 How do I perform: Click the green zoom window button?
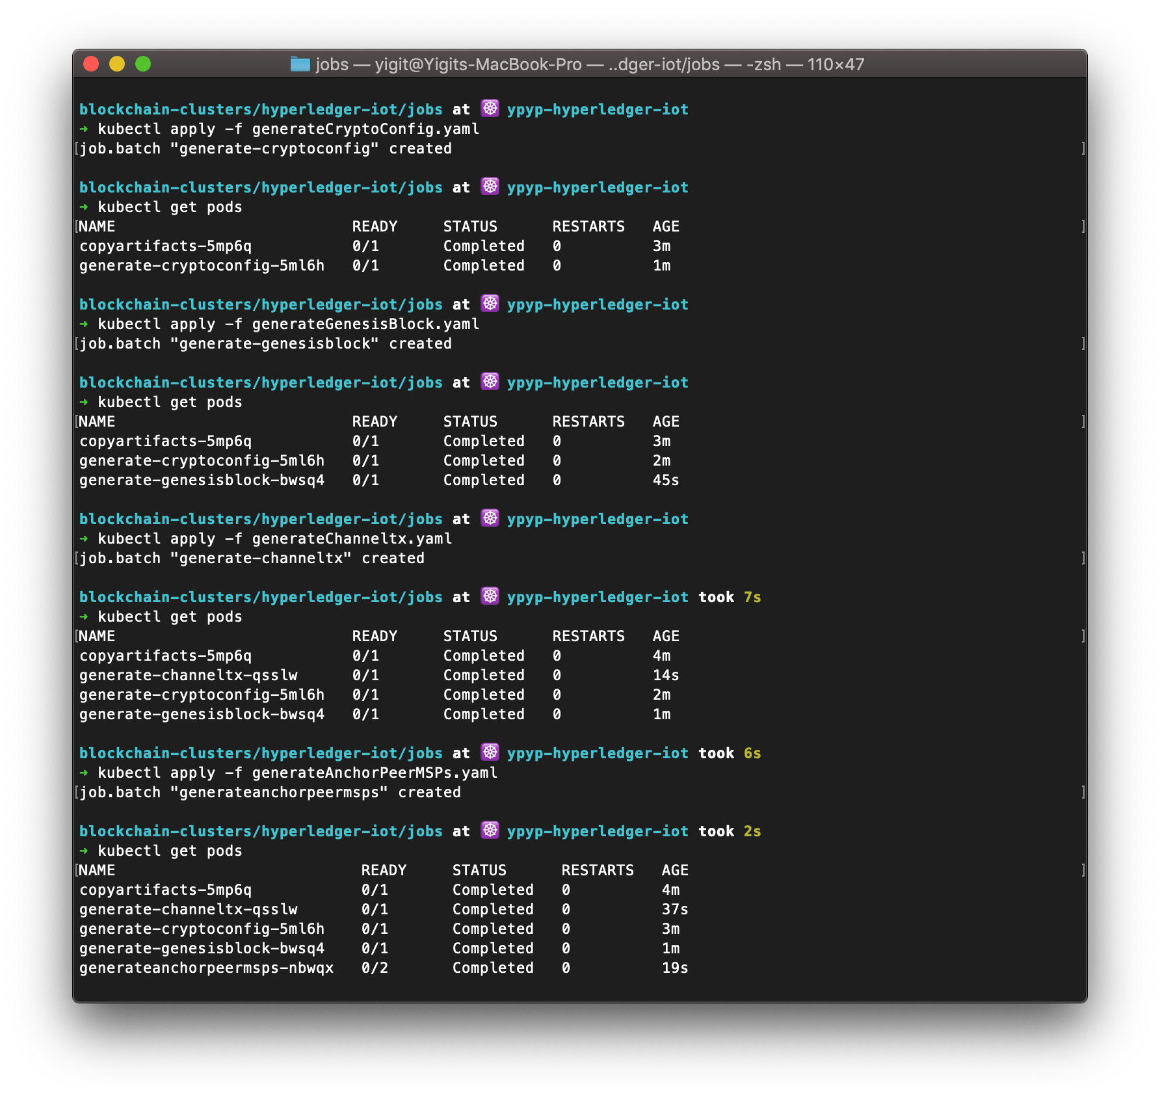click(x=143, y=64)
